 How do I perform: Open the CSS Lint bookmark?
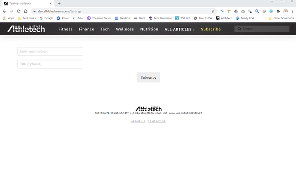(183, 18)
